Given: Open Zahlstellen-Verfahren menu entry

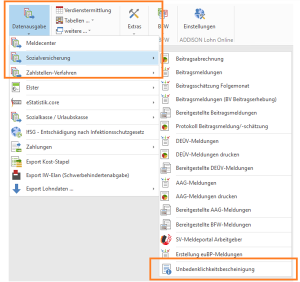Looking at the screenshot, I should coord(84,72).
